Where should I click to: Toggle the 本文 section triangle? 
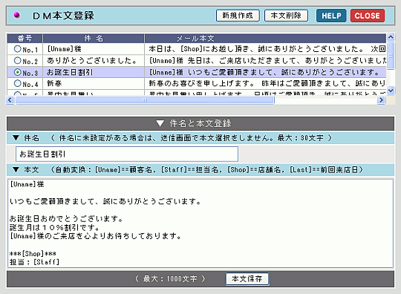coord(16,169)
